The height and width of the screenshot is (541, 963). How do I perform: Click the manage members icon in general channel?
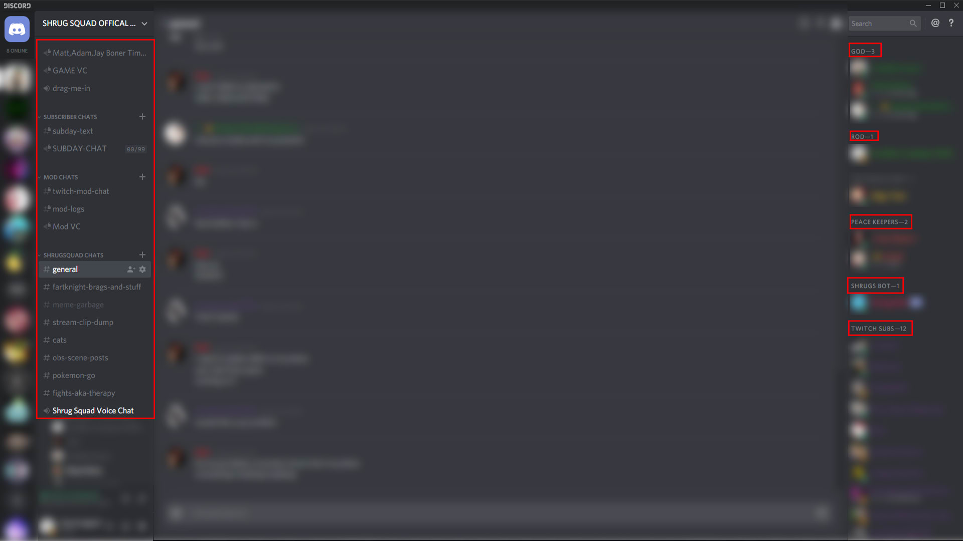click(130, 269)
